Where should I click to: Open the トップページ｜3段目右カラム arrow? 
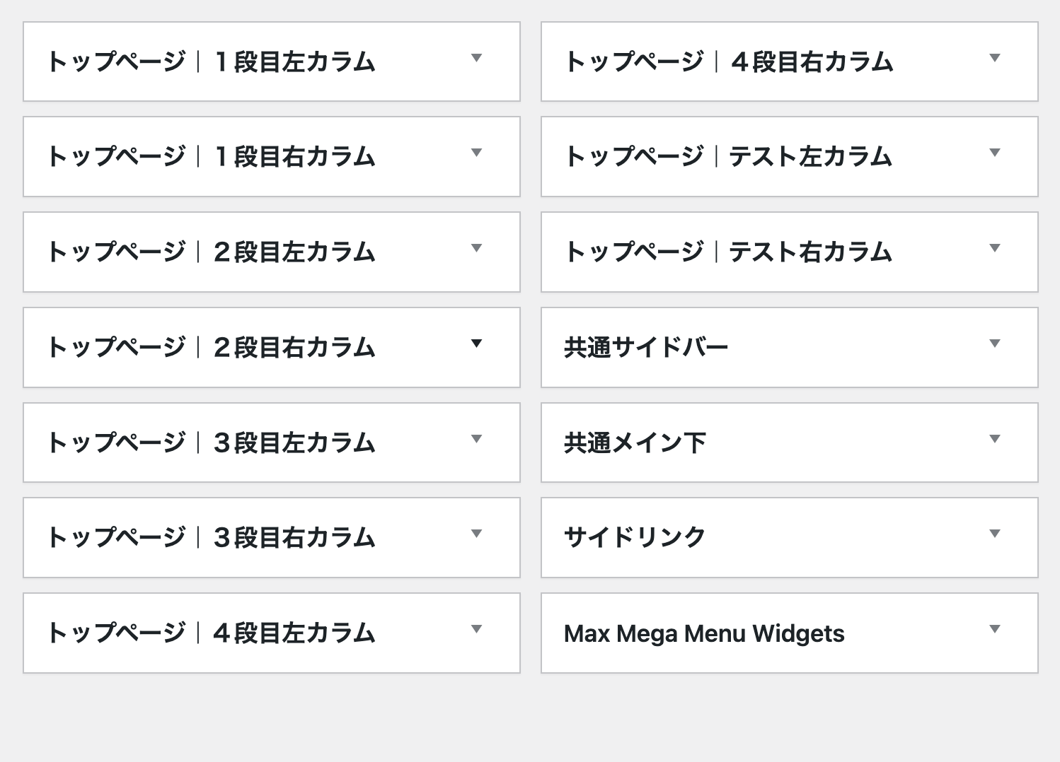click(476, 534)
